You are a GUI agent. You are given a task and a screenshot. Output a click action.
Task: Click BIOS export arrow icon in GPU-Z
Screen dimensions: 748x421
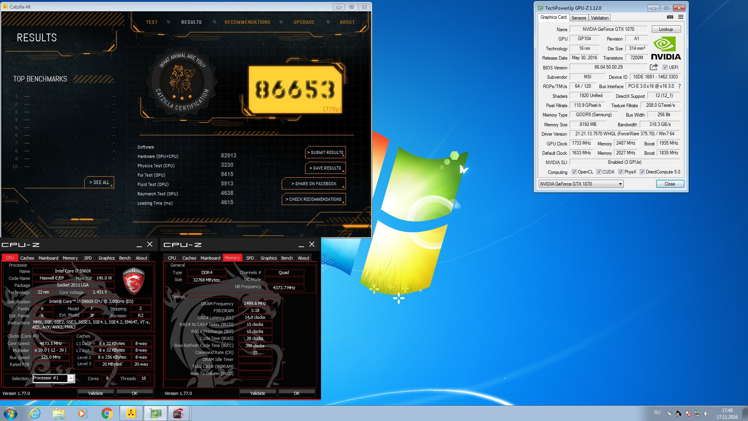pyautogui.click(x=654, y=67)
